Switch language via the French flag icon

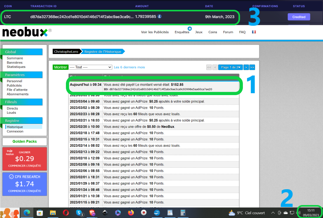pyautogui.click(x=254, y=32)
